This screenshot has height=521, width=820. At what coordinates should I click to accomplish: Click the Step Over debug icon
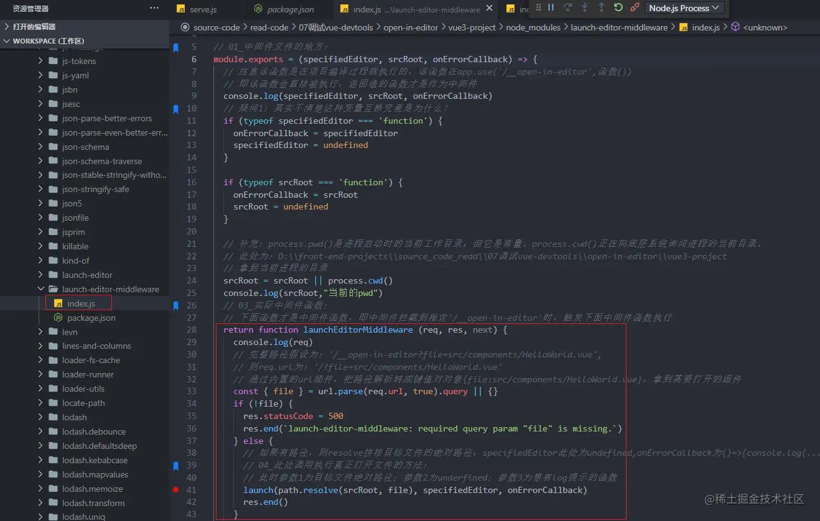coord(567,7)
